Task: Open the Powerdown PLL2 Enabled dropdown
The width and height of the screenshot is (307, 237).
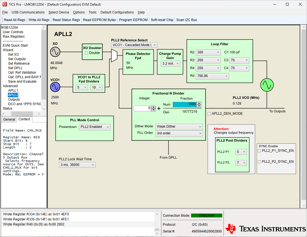Action: coord(95,127)
